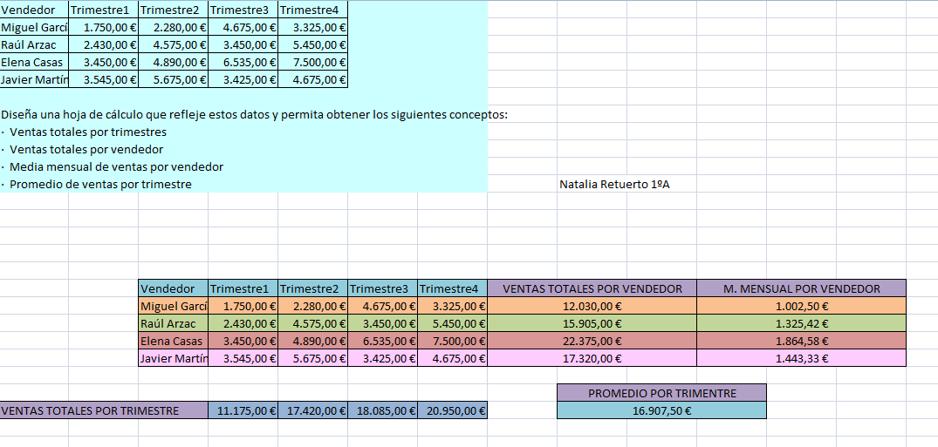Screen dimensions: 938x447
Task: Select monthly average 1.002,50 €
Action: [802, 306]
